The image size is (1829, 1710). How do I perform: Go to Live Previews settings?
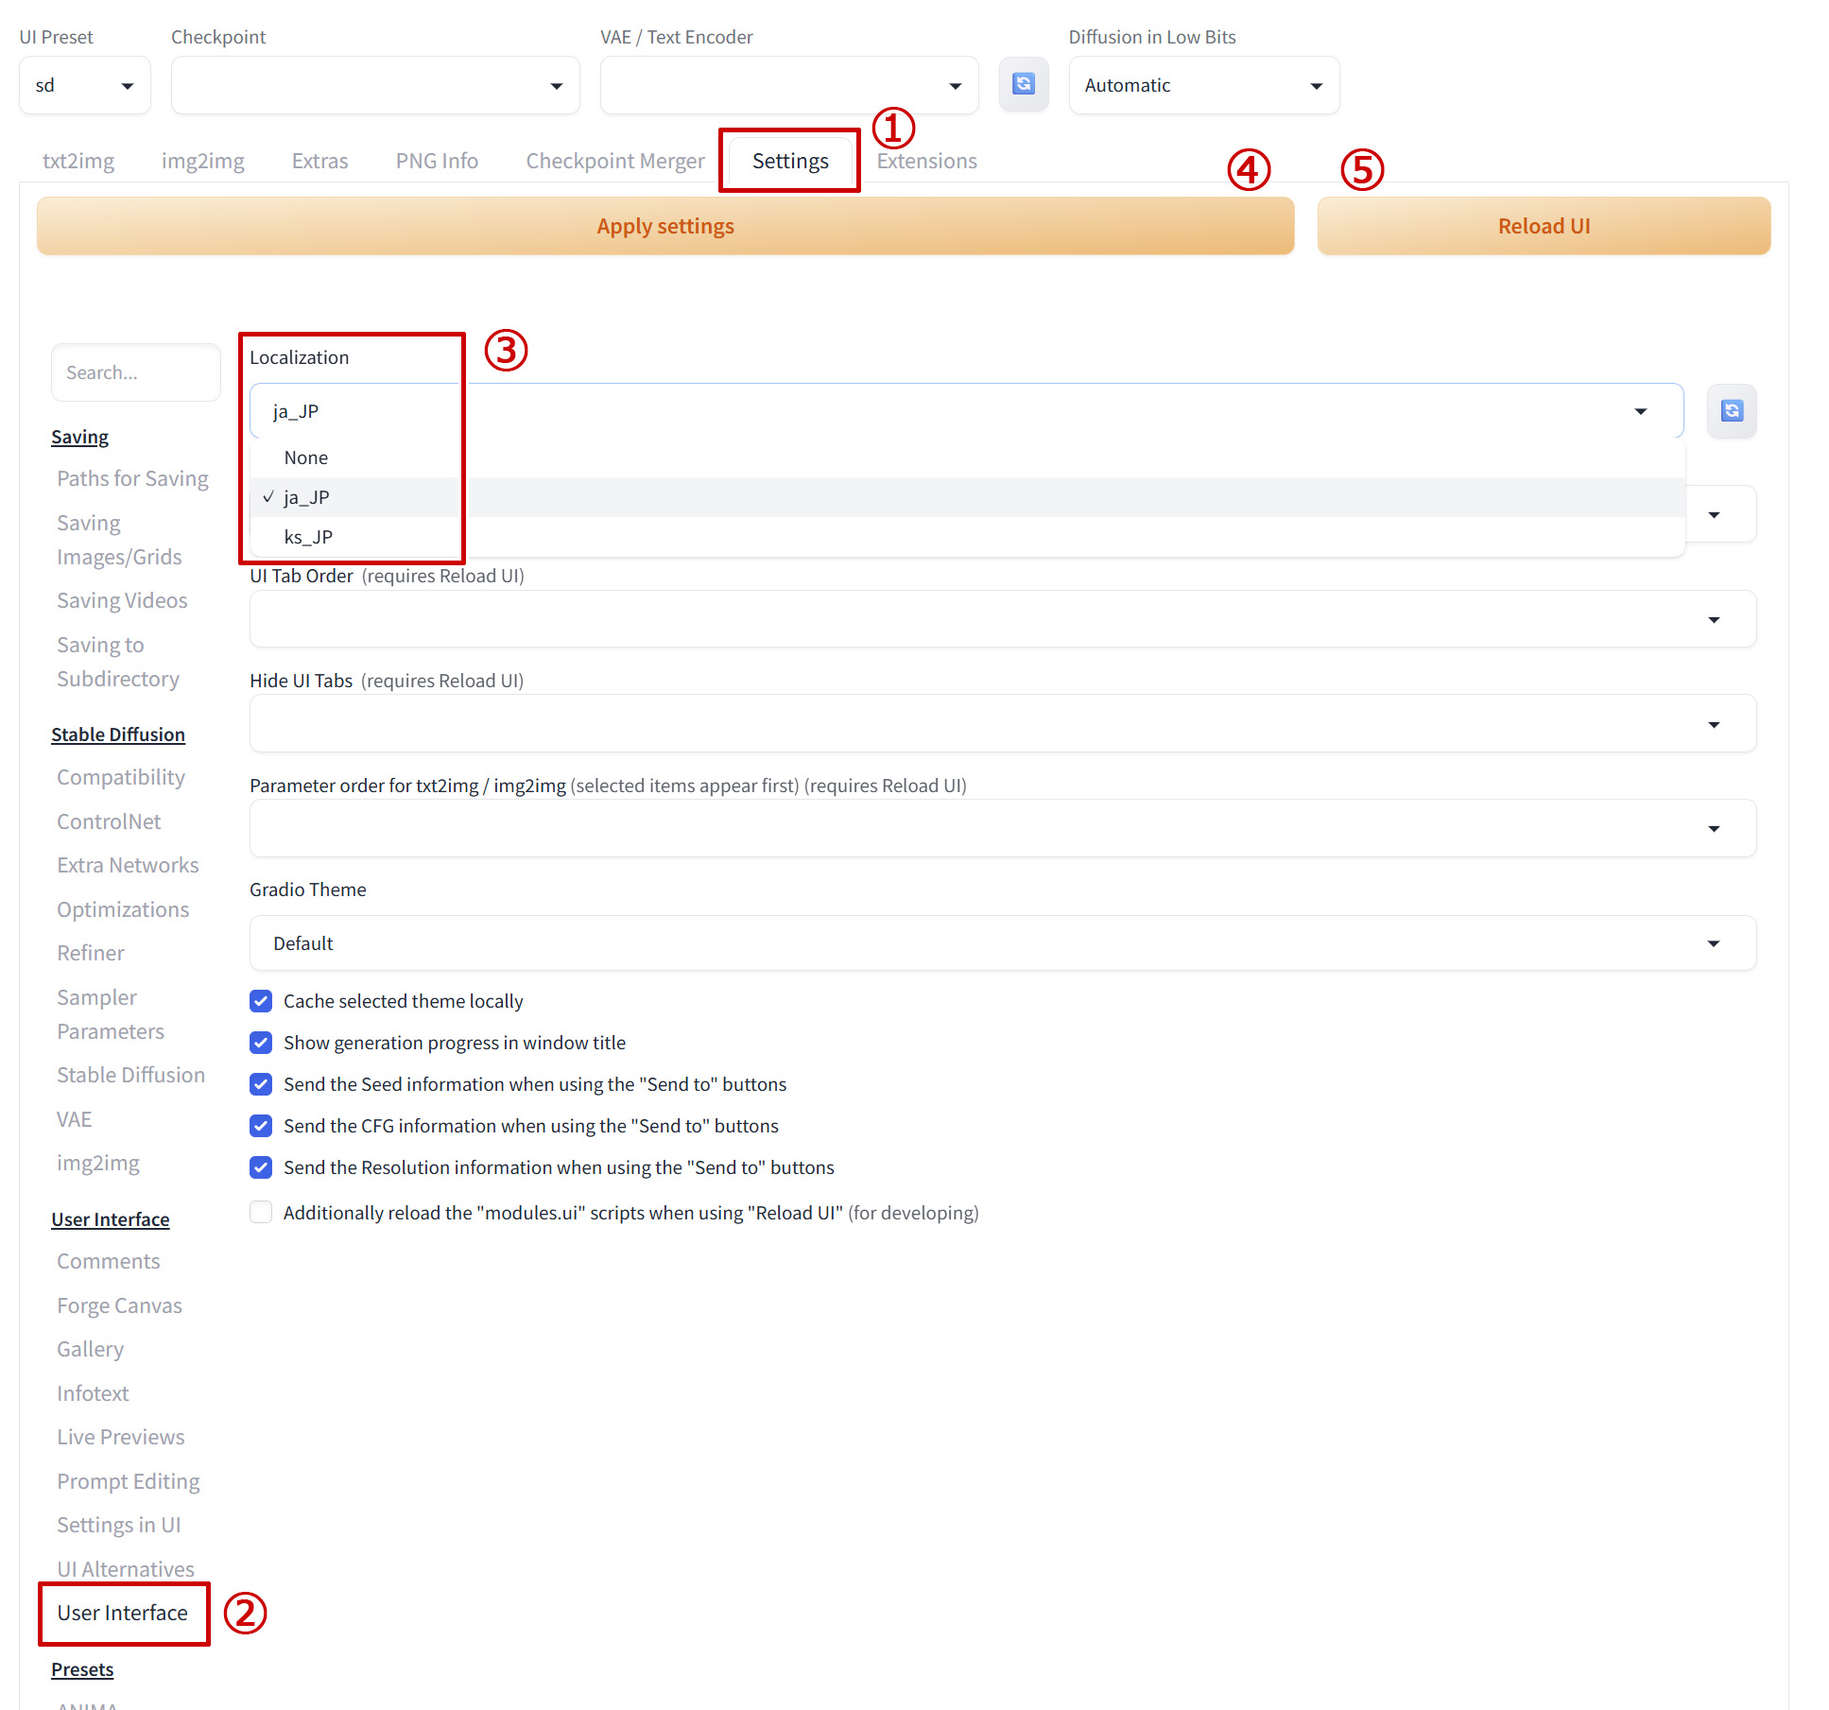click(x=120, y=1437)
